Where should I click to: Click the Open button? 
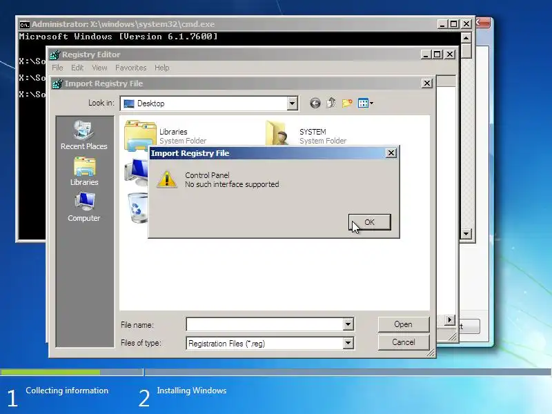(x=404, y=324)
